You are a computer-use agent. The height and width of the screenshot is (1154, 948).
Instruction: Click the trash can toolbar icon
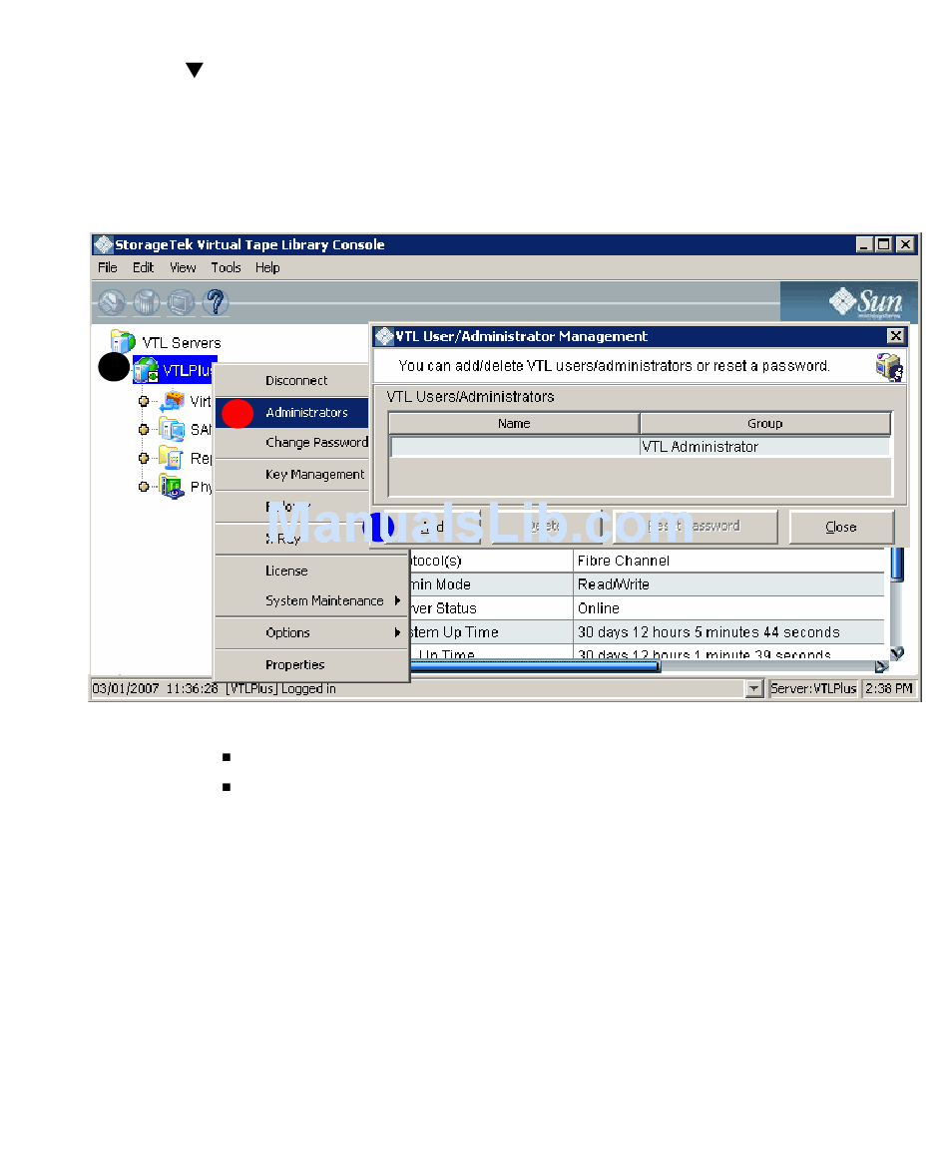pyautogui.click(x=147, y=302)
